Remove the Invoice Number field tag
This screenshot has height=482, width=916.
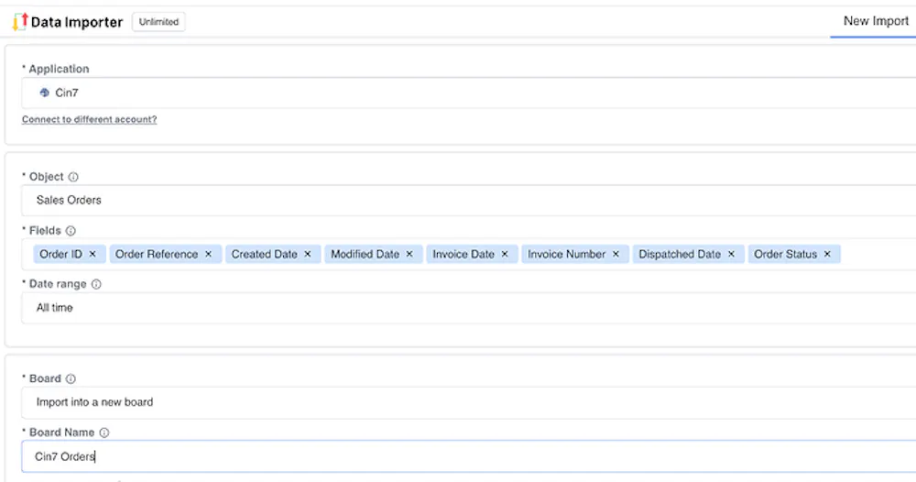click(616, 254)
